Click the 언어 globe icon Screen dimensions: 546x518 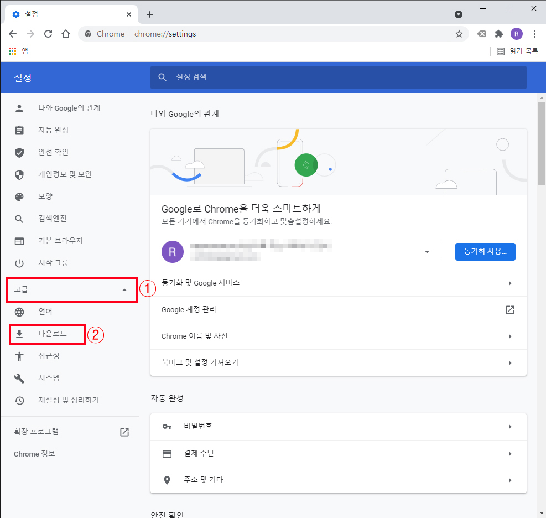[x=19, y=312]
